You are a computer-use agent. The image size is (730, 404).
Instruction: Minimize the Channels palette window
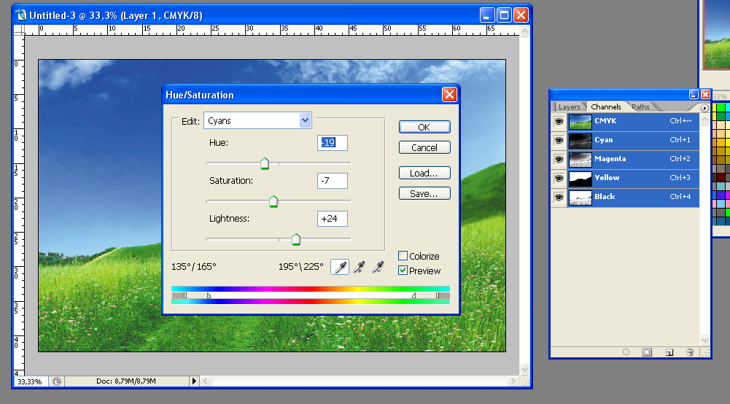click(694, 95)
